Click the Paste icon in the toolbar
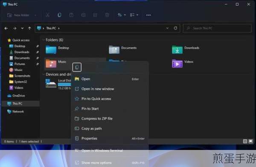This screenshot has width=256, height=167. click(71, 15)
